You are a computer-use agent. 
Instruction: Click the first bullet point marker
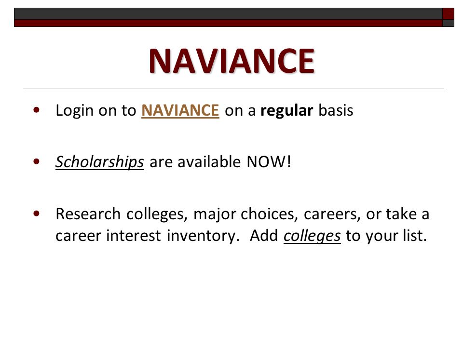37,110
